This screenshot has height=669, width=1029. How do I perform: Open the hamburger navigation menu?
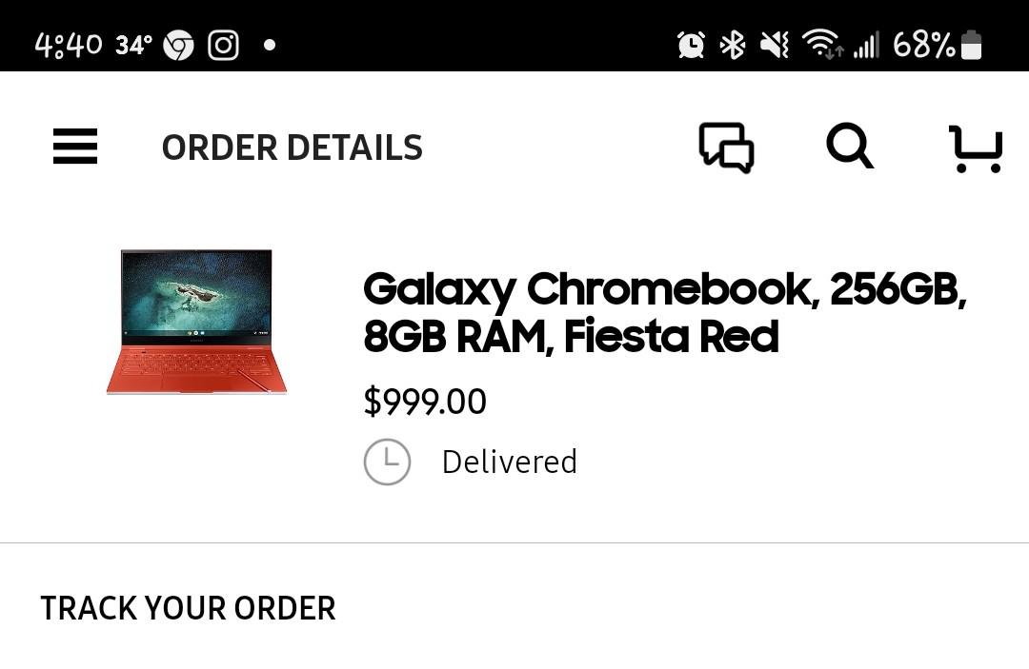75,148
